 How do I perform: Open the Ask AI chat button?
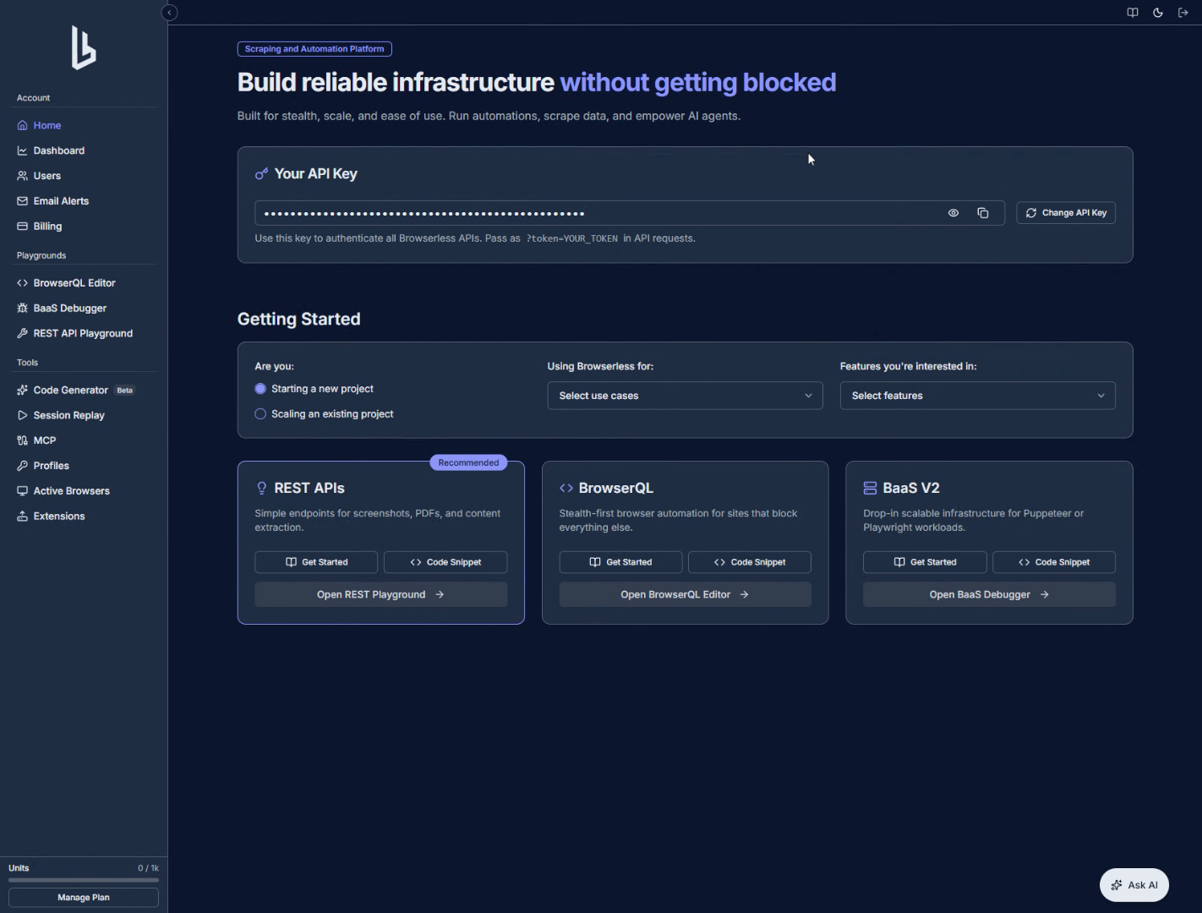pos(1134,885)
